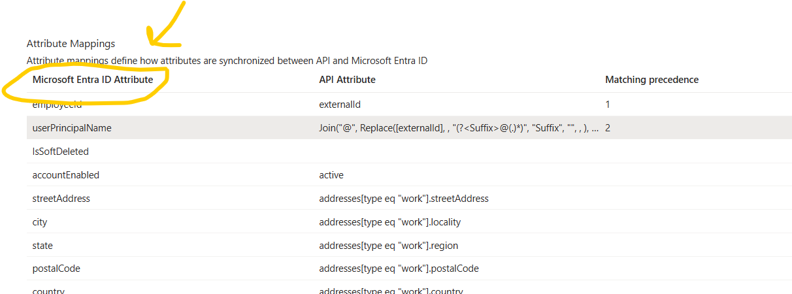Select the externalId API attribute cell
Viewport: 792px width, 294px height.
click(x=340, y=105)
